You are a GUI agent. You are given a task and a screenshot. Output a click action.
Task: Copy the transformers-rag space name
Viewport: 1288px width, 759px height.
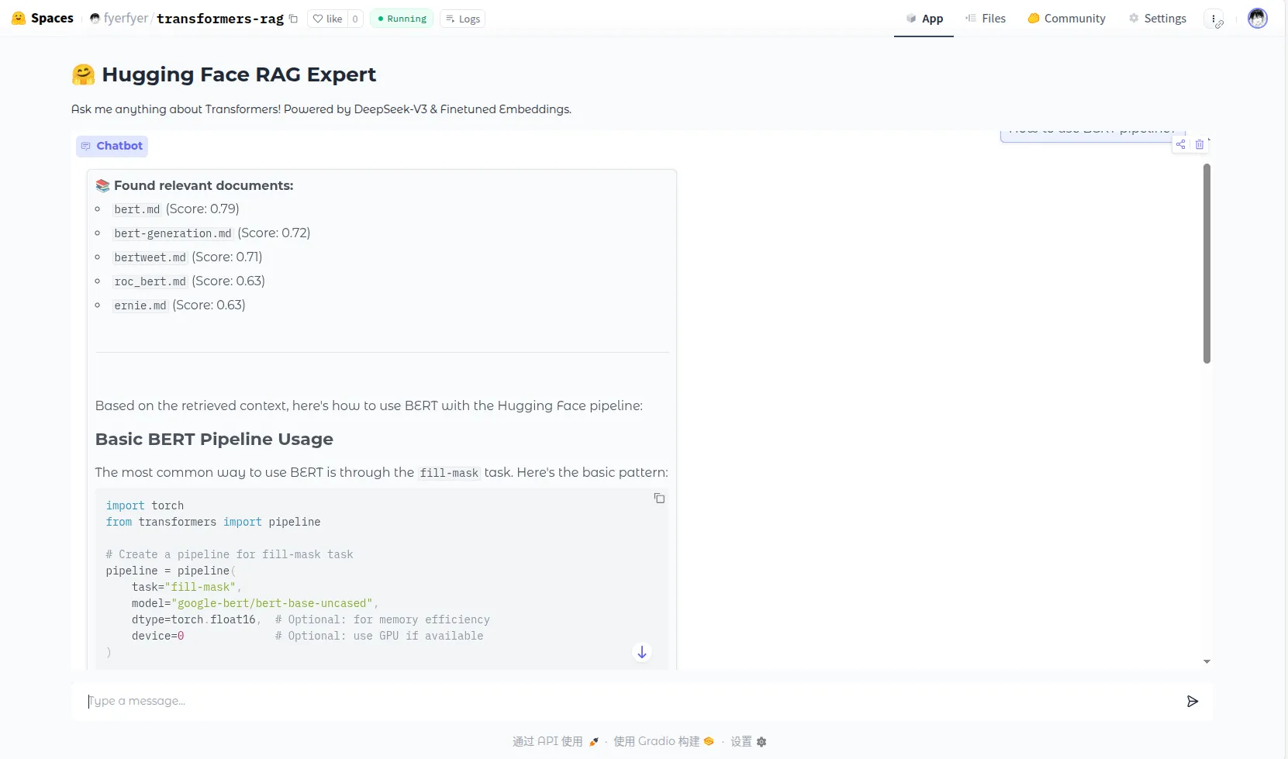click(x=293, y=19)
